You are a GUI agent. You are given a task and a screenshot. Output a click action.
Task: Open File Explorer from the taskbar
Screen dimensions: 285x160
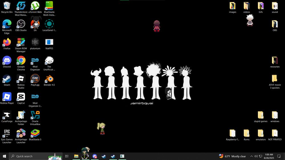(76, 156)
